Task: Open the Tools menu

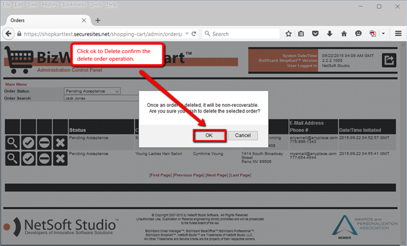Action: tap(96, 5)
